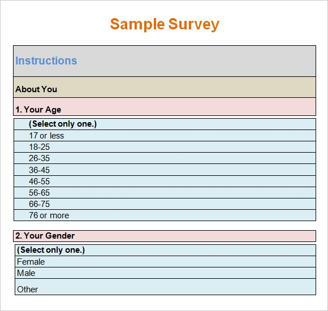This screenshot has height=311, width=328.
Task: Choose the '18-25' age option
Action: pos(165,147)
